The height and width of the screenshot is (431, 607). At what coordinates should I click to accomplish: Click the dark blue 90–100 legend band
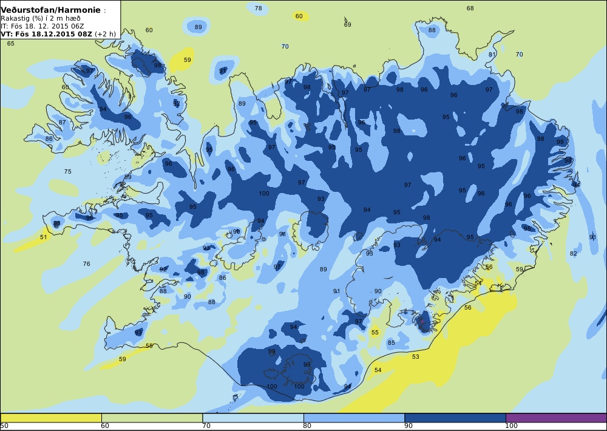click(455, 418)
